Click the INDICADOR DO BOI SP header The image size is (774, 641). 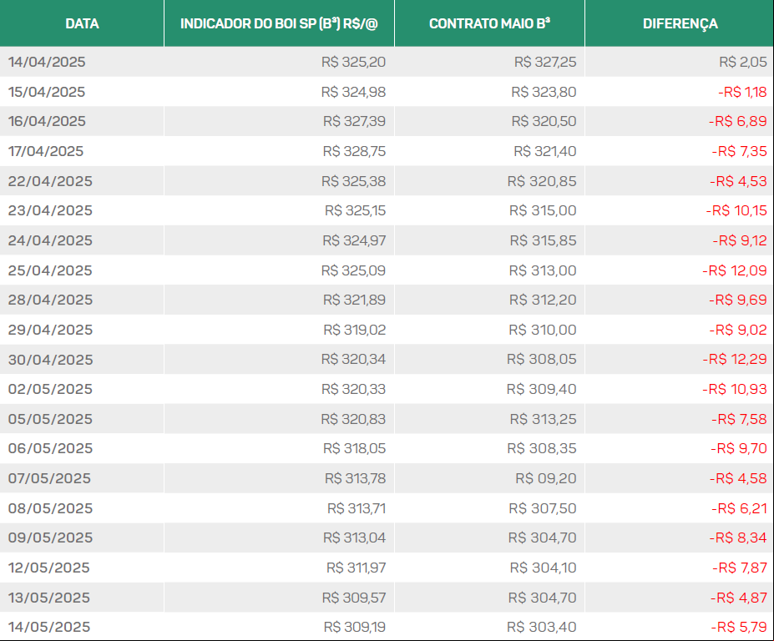click(x=279, y=23)
